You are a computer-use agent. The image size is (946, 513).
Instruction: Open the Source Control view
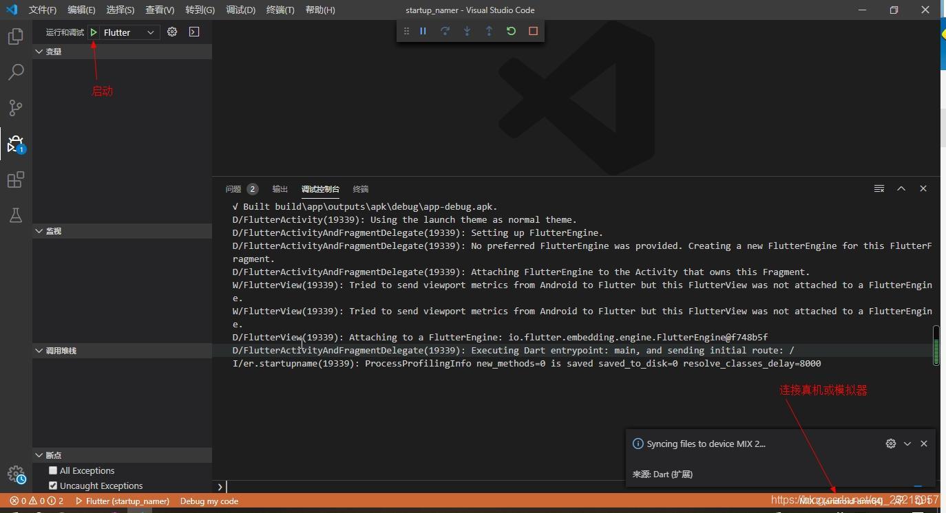(x=15, y=108)
